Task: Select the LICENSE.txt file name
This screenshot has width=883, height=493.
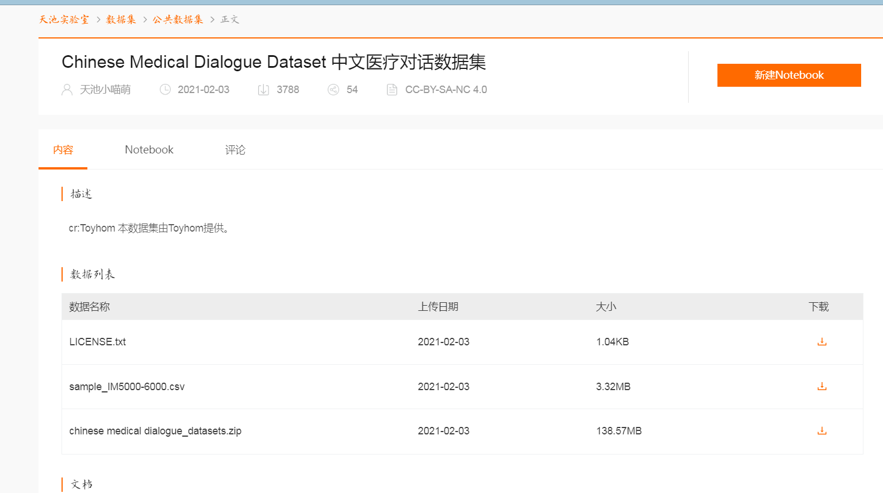Action: [98, 342]
